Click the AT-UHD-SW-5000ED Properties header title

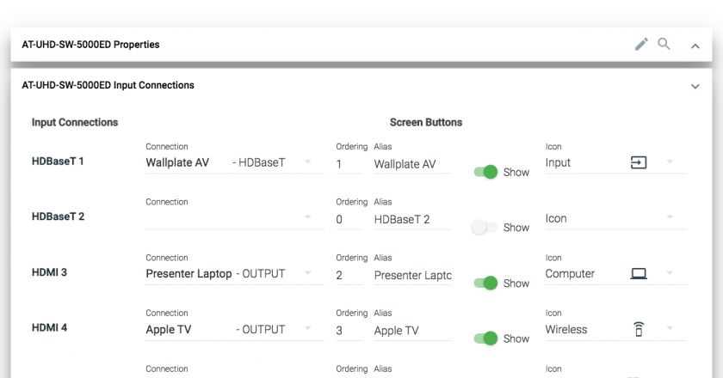91,45
